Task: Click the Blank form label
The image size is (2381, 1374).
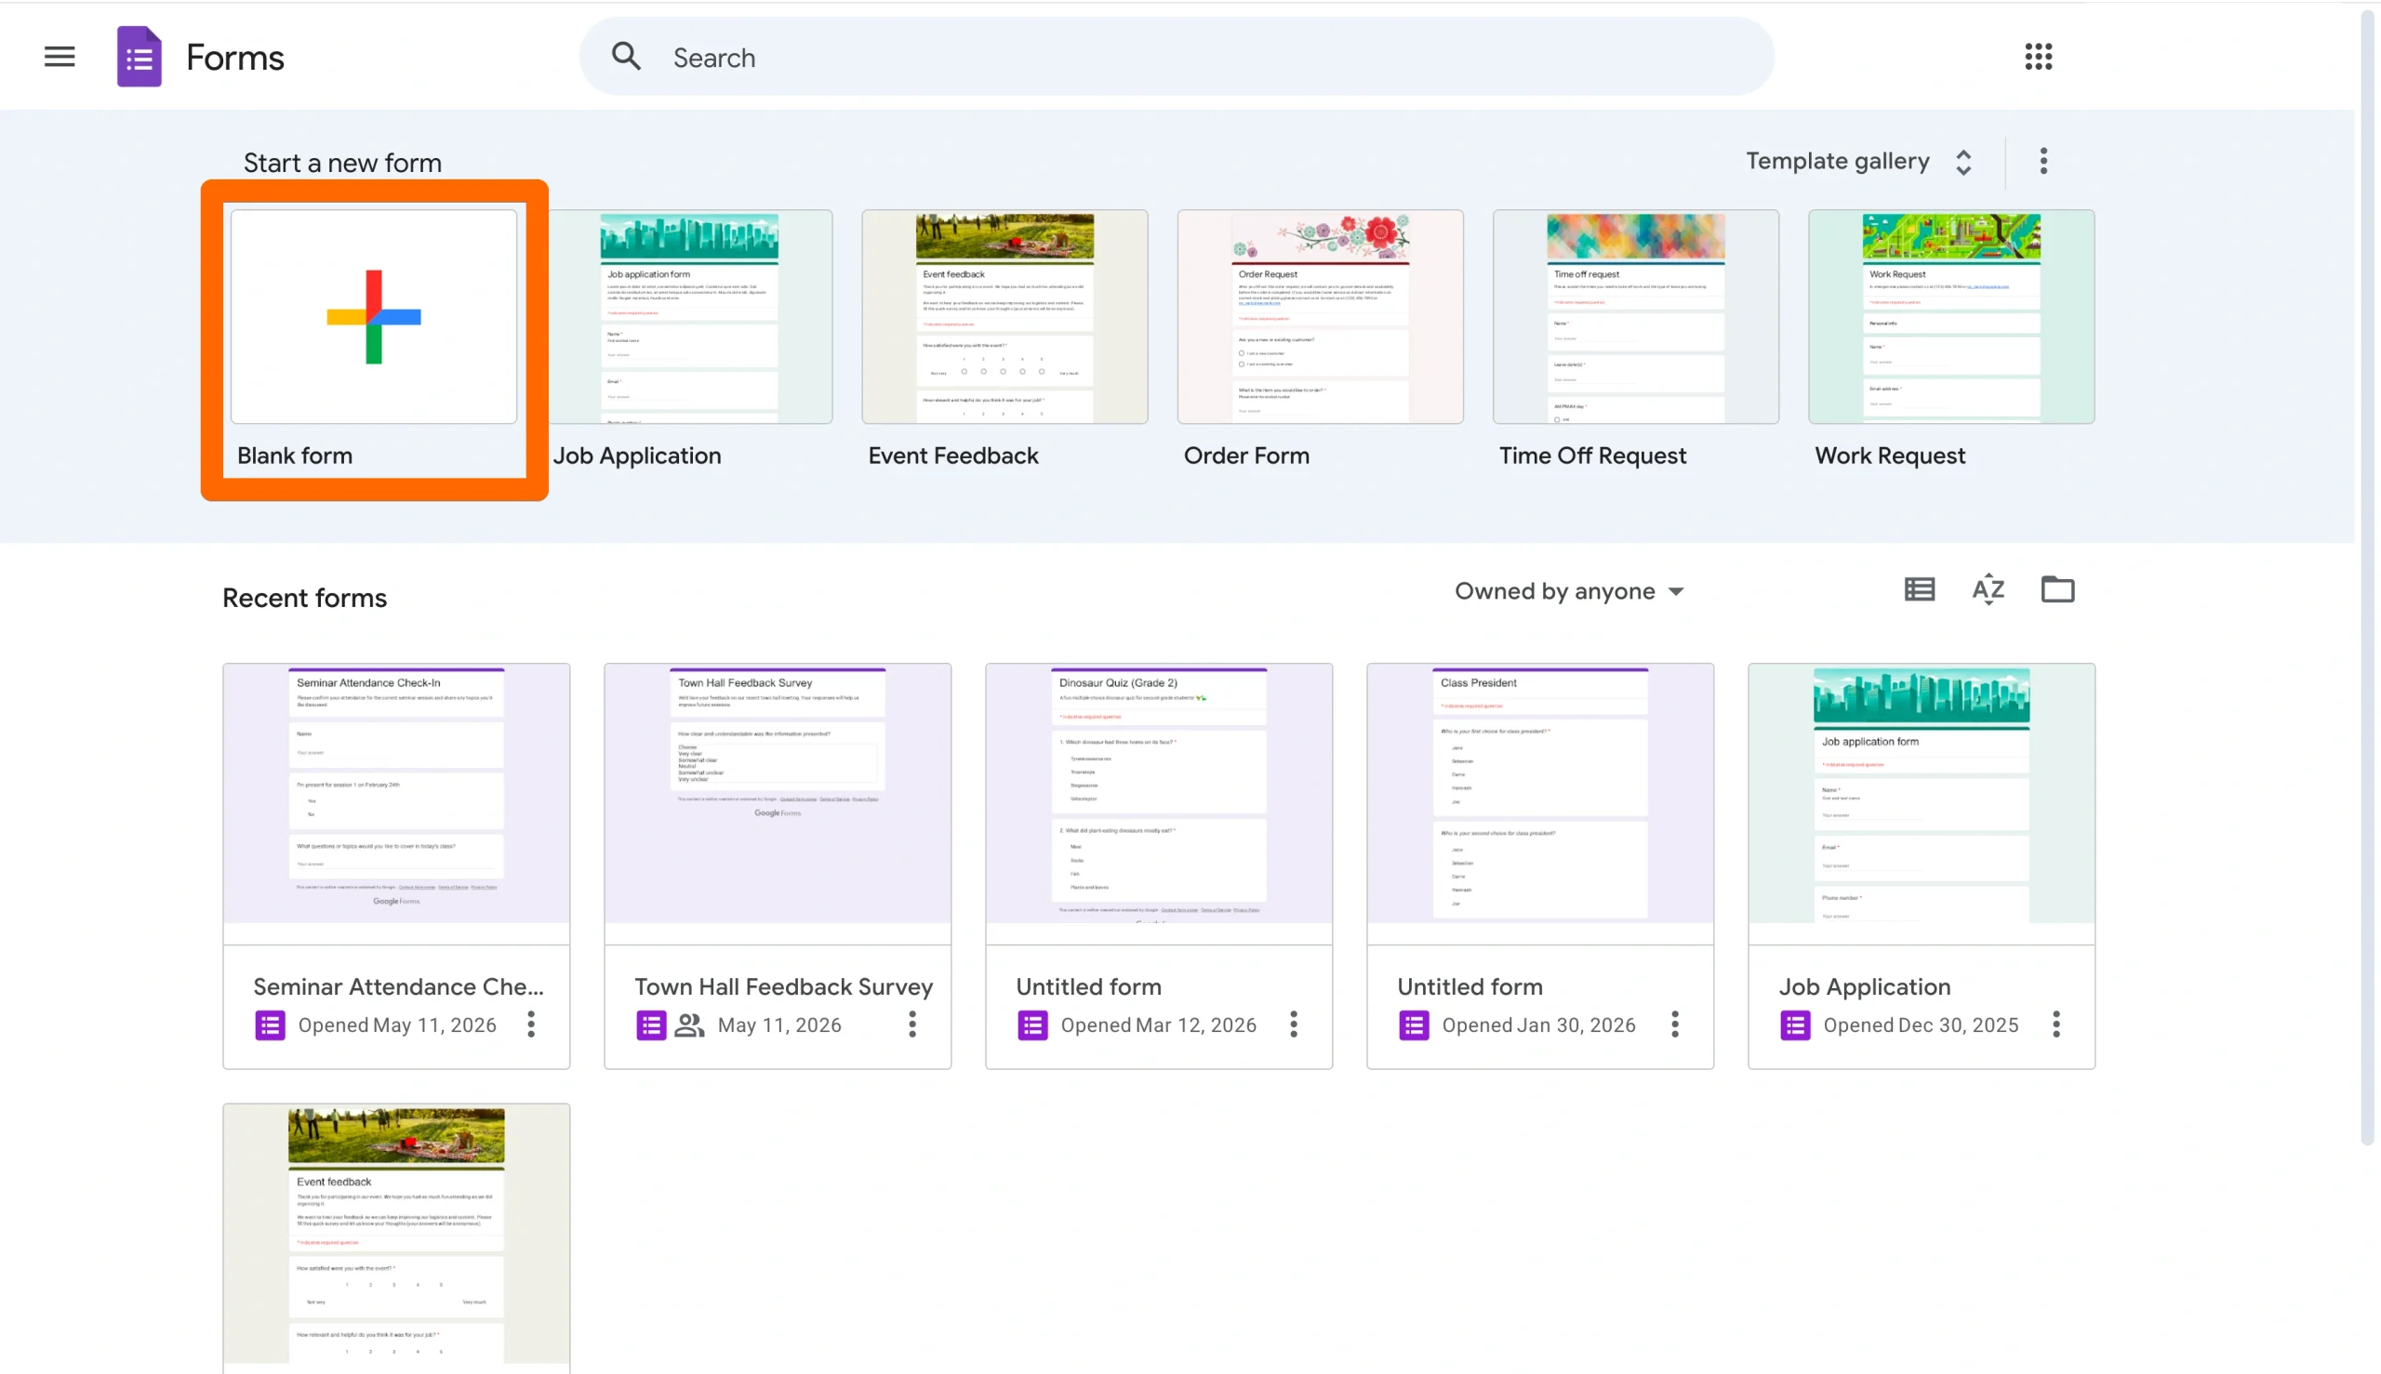Action: click(x=295, y=456)
